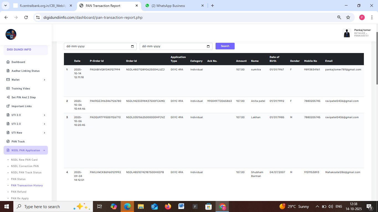Open calendar picker in second date field
This screenshot has height=212, width=378.
tap(208, 46)
